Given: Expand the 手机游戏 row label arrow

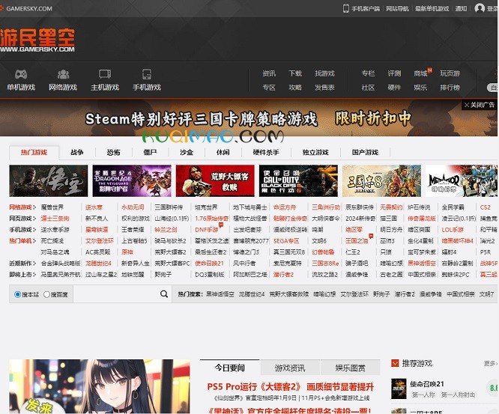Looking at the screenshot, I should click(34, 230).
